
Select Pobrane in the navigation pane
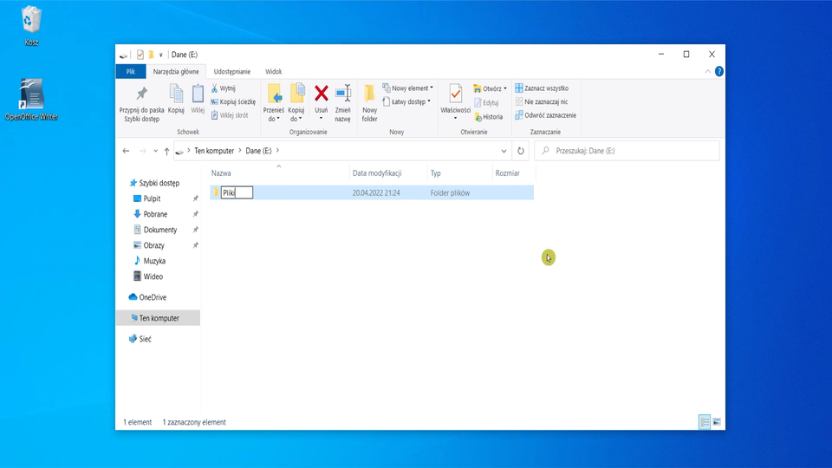[x=155, y=214]
